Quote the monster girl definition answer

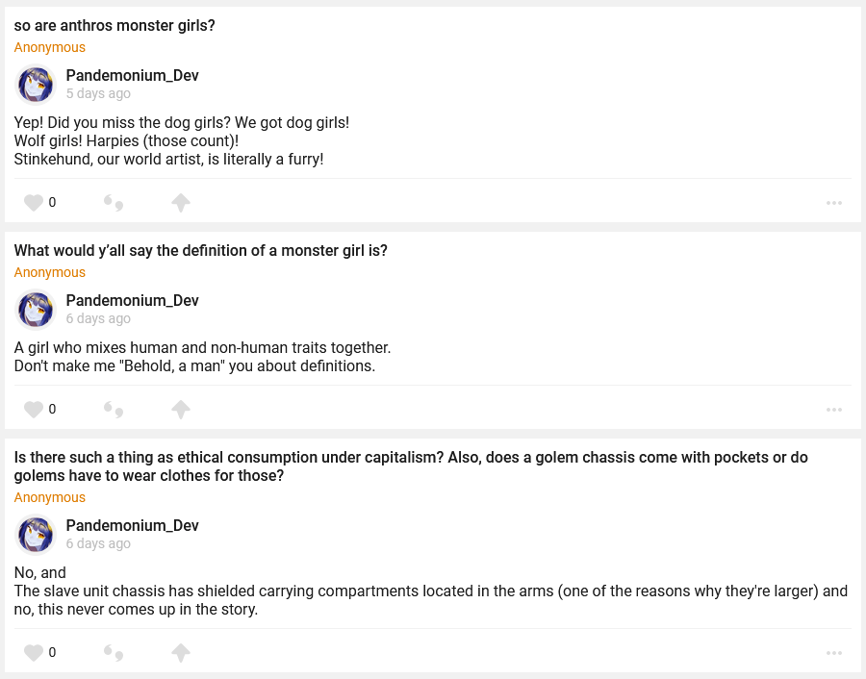pyautogui.click(x=114, y=410)
